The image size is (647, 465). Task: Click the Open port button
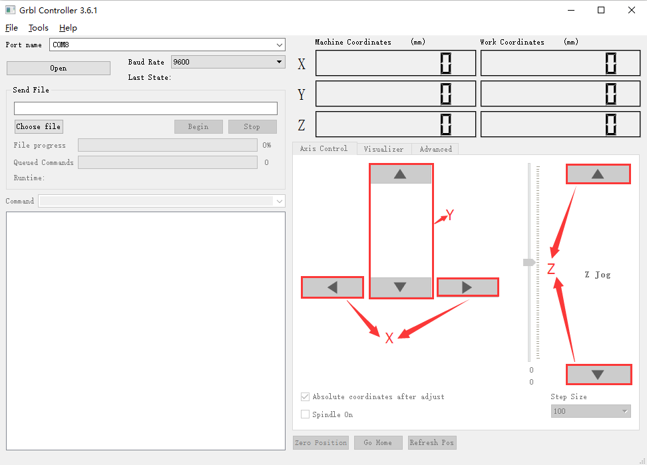(58, 68)
